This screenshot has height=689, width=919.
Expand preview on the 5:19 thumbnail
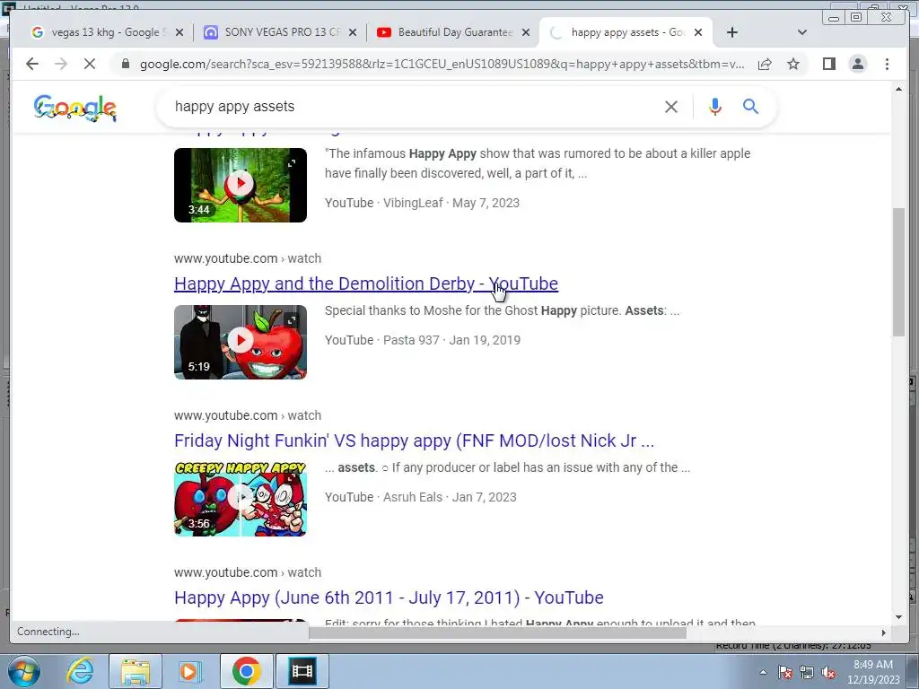point(292,320)
